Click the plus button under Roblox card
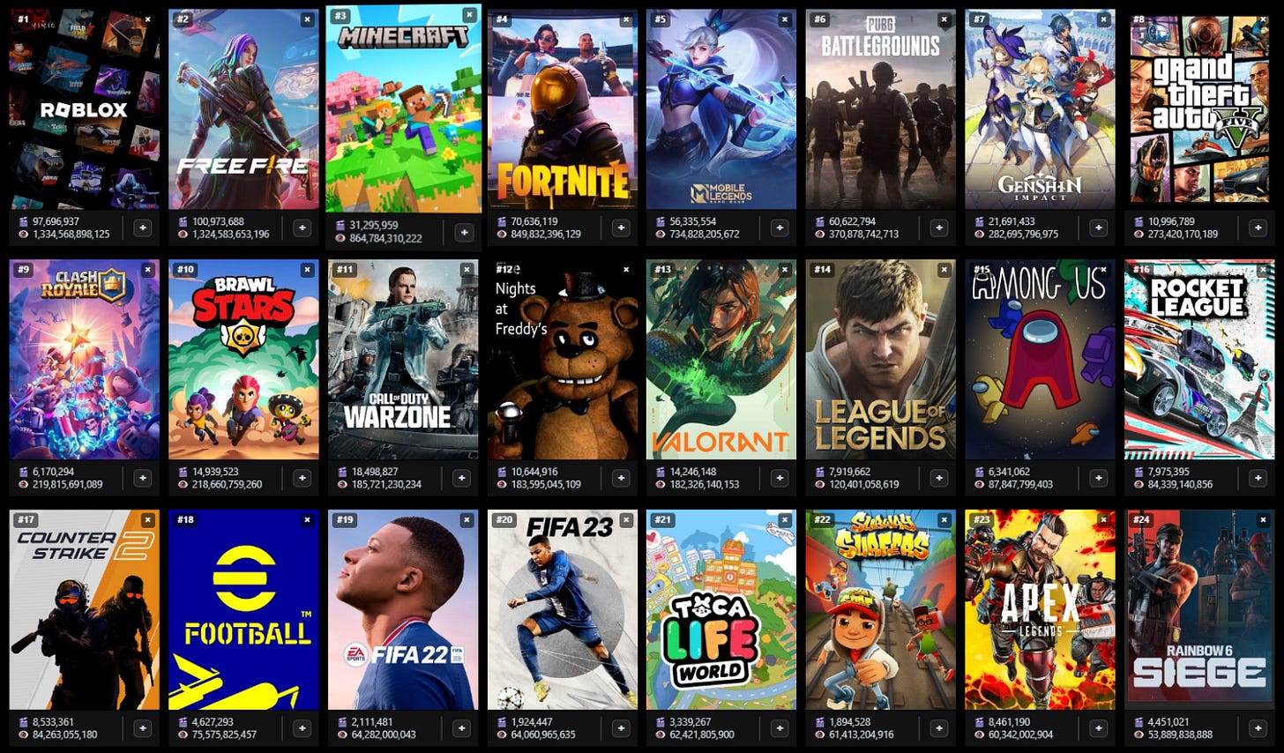This screenshot has width=1284, height=753. (142, 227)
